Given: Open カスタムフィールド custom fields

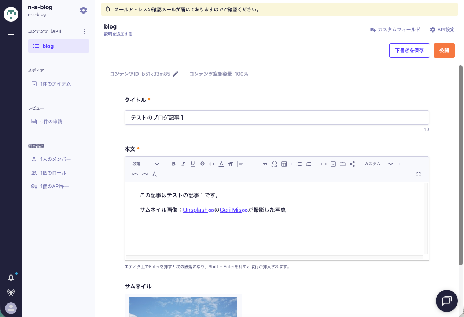Looking at the screenshot, I should [395, 30].
